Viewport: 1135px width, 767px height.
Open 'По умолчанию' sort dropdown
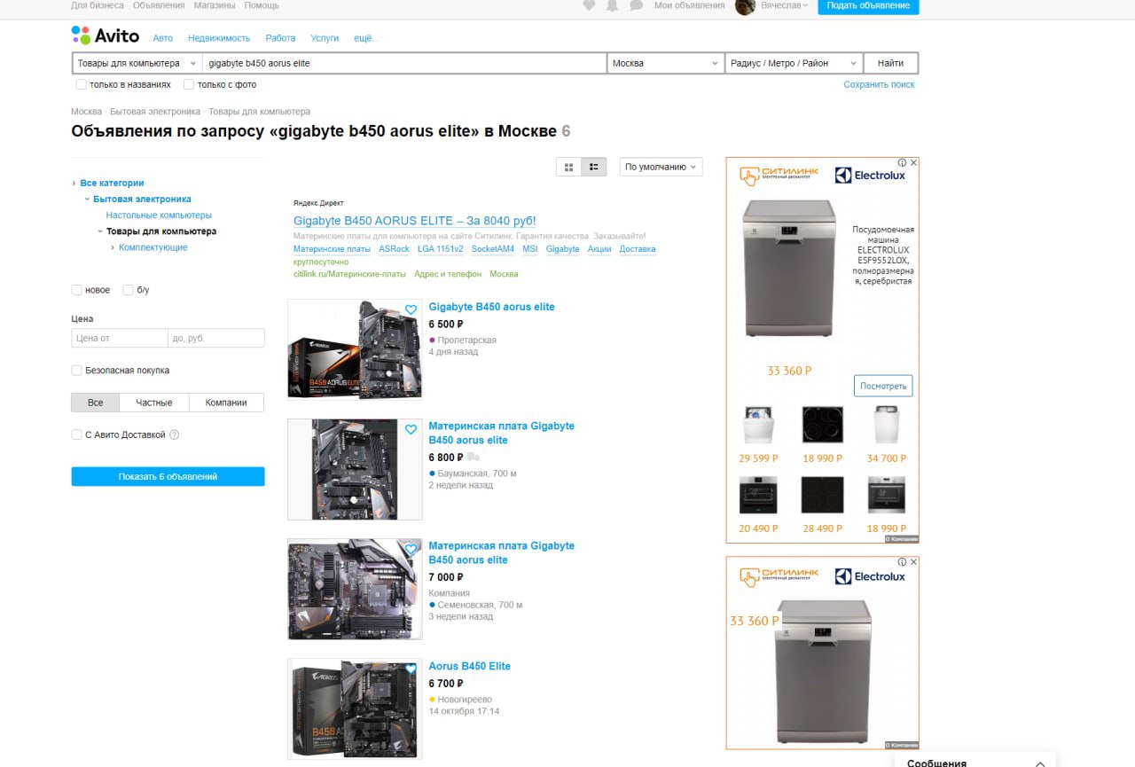[x=661, y=167]
